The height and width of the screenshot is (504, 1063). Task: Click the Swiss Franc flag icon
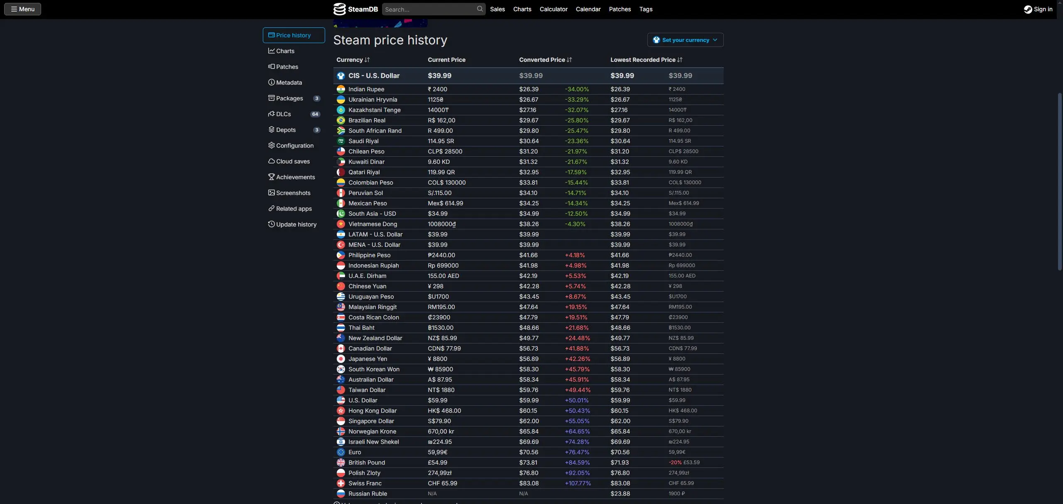(x=341, y=483)
